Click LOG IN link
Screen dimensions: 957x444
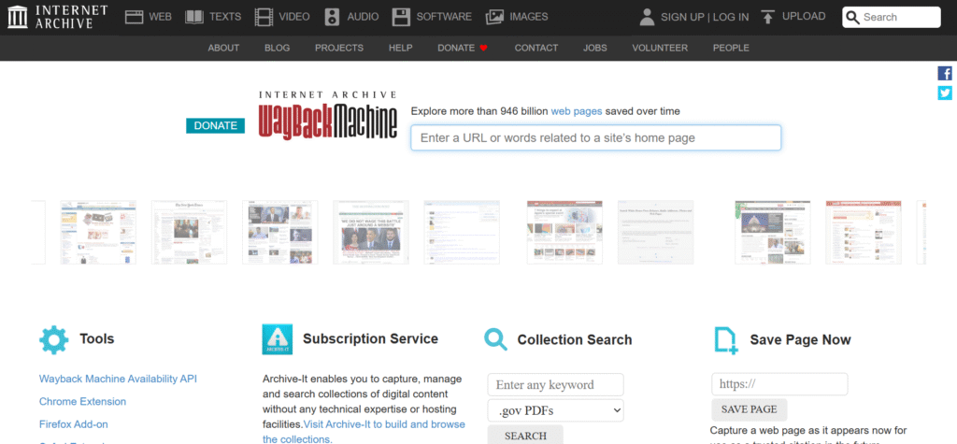coord(731,17)
